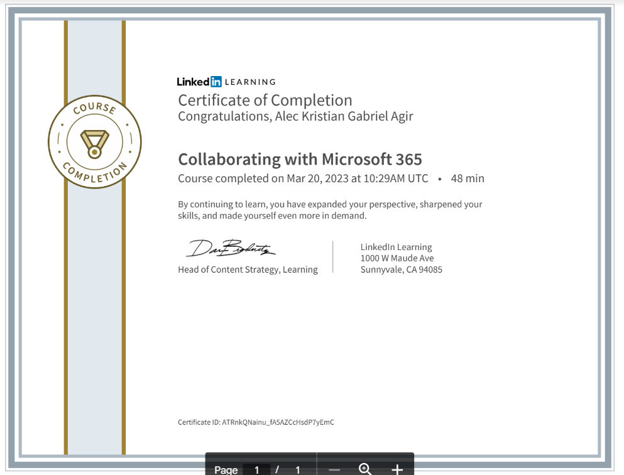Screen dimensions: 624x475
Task: Click the Sunnyvale address text block
Action: point(402,258)
